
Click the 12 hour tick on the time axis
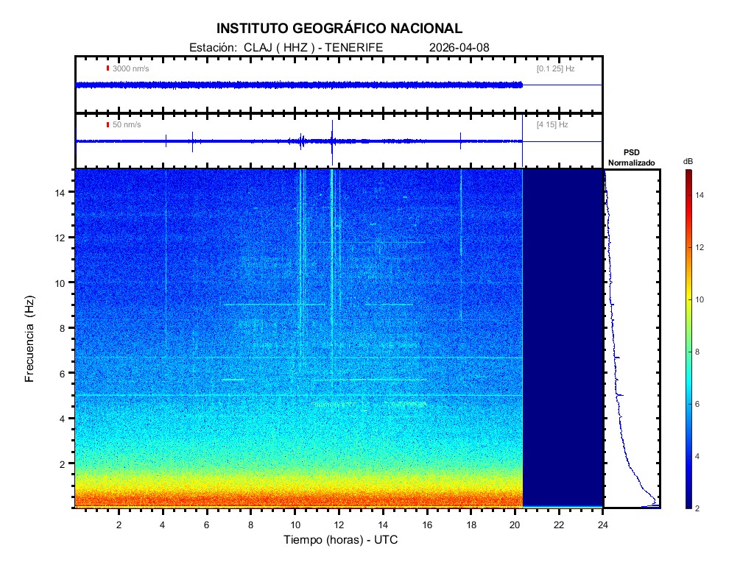tap(339, 525)
